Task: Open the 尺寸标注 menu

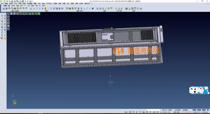Action: (x=48, y=3)
